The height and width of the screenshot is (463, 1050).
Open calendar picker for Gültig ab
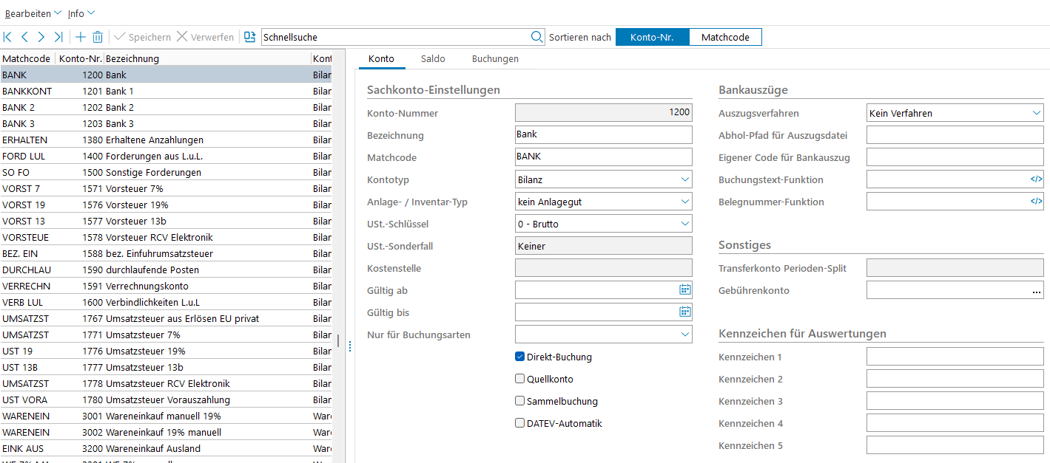point(684,290)
